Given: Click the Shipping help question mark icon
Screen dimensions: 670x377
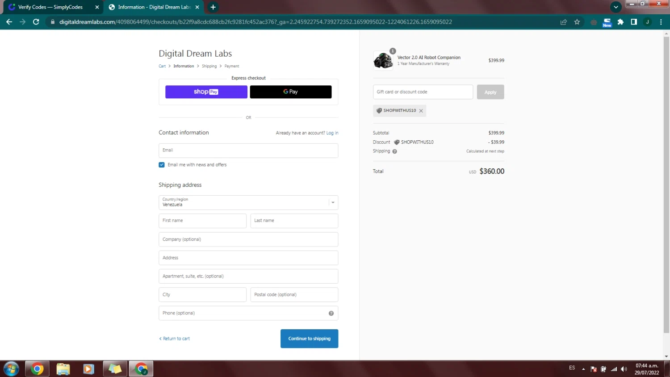Looking at the screenshot, I should click(x=394, y=151).
